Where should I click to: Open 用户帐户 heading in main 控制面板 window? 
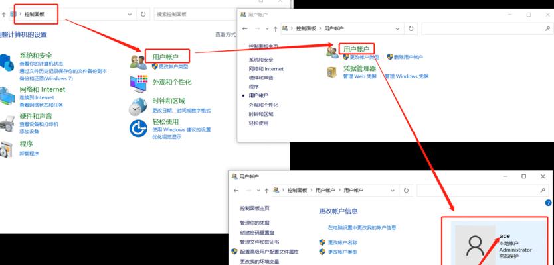pos(165,57)
